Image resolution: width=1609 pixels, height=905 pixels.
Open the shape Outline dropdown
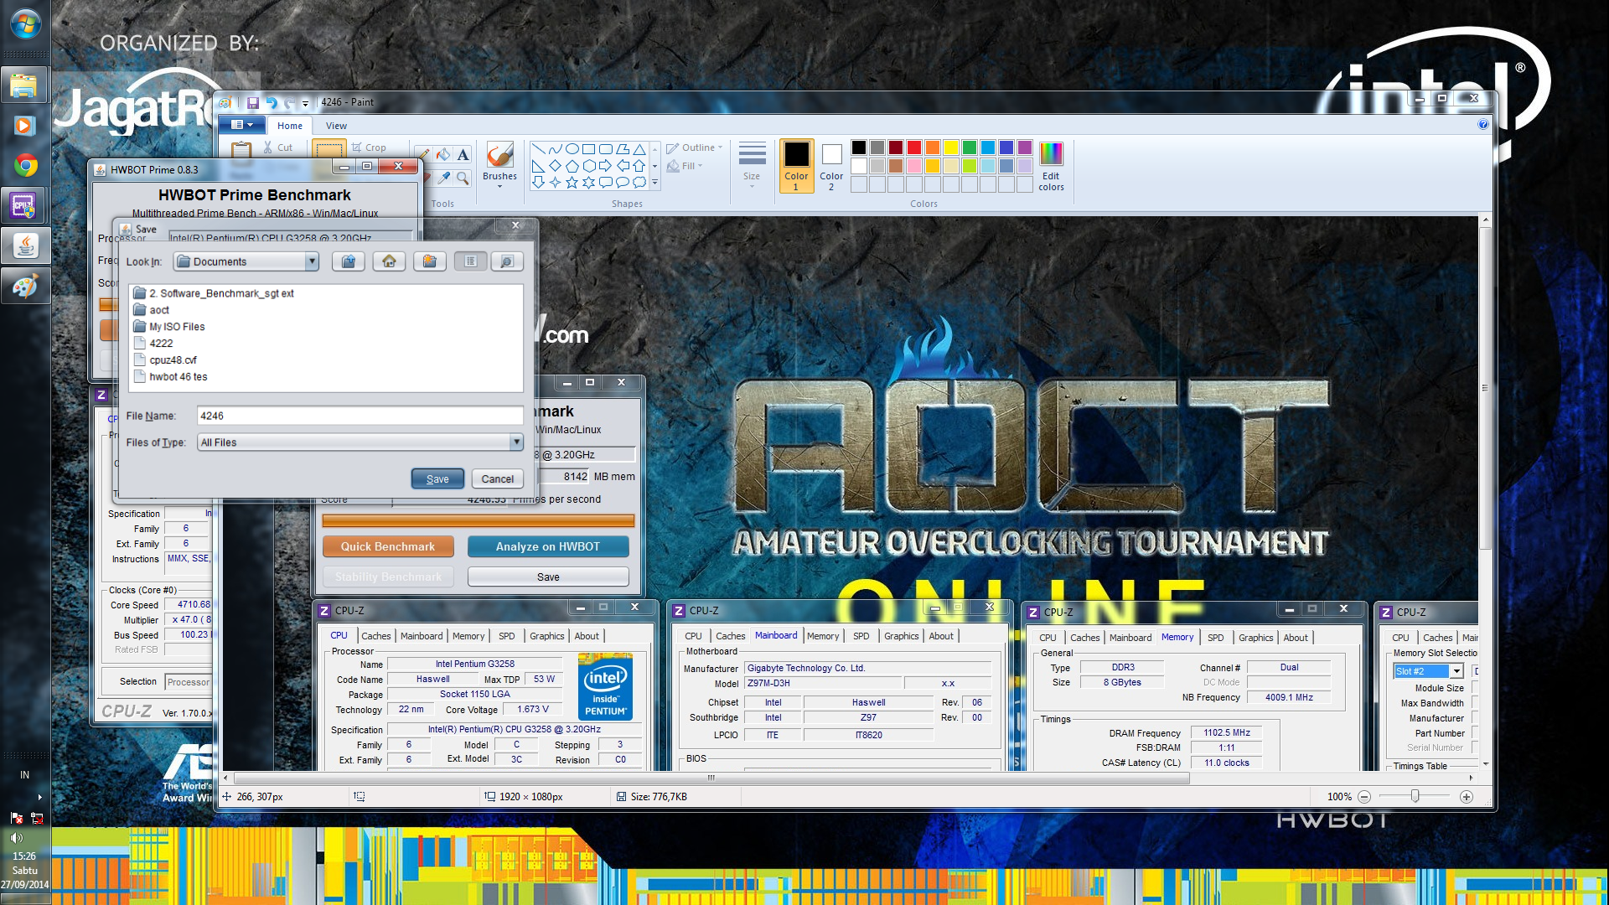coord(695,147)
